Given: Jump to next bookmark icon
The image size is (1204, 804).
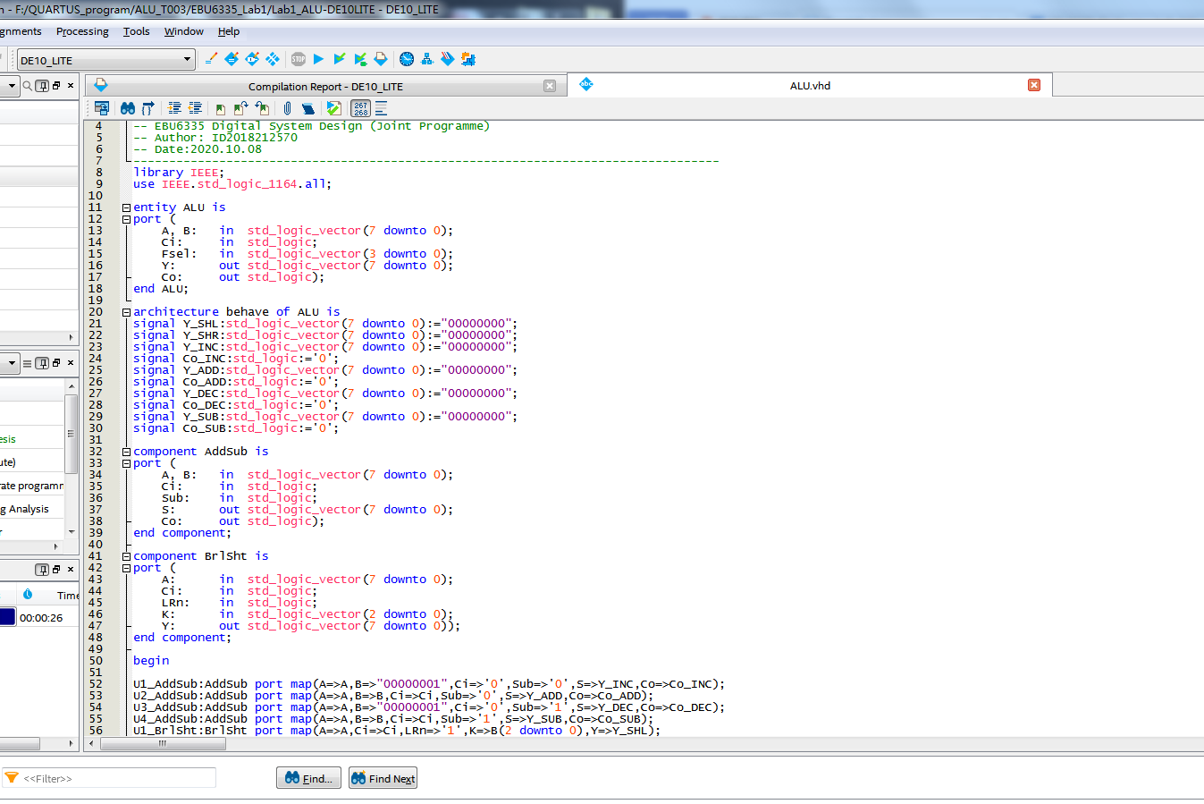Looking at the screenshot, I should click(x=241, y=108).
